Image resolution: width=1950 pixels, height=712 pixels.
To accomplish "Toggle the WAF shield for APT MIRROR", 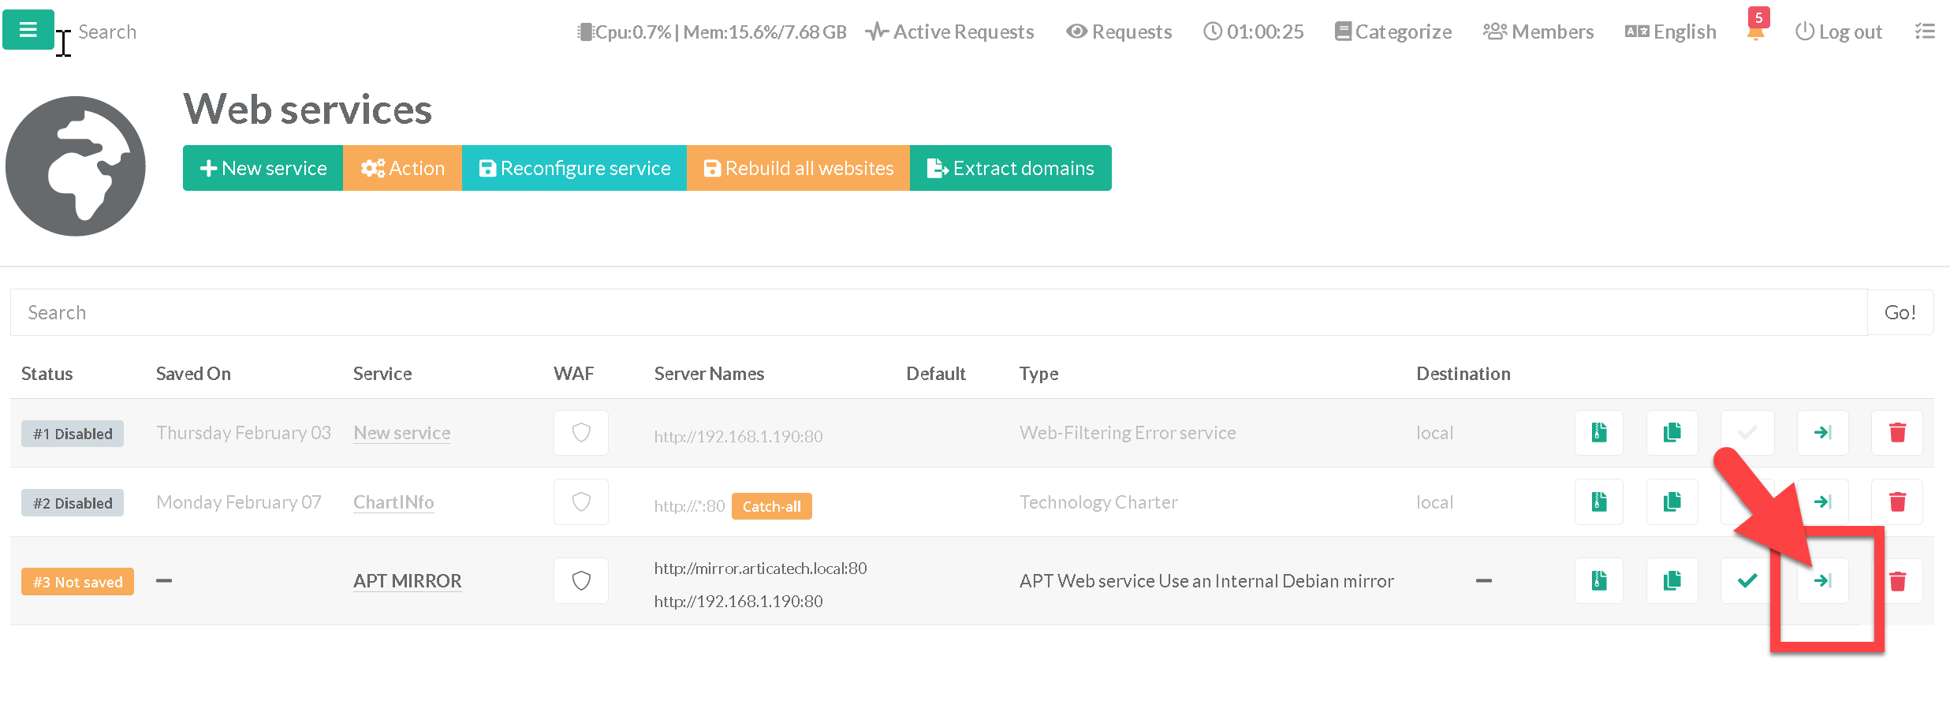I will point(581,581).
